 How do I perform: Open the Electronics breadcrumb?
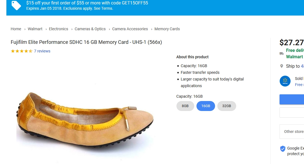click(58, 29)
